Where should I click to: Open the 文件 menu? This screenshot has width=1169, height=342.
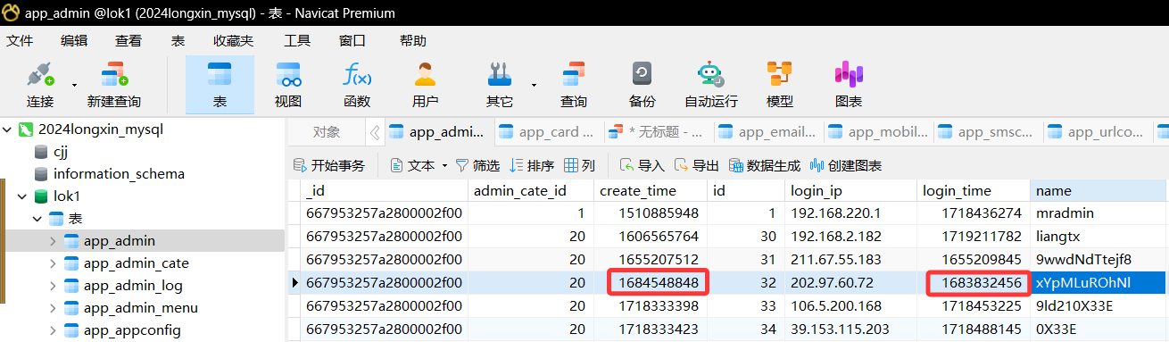20,40
